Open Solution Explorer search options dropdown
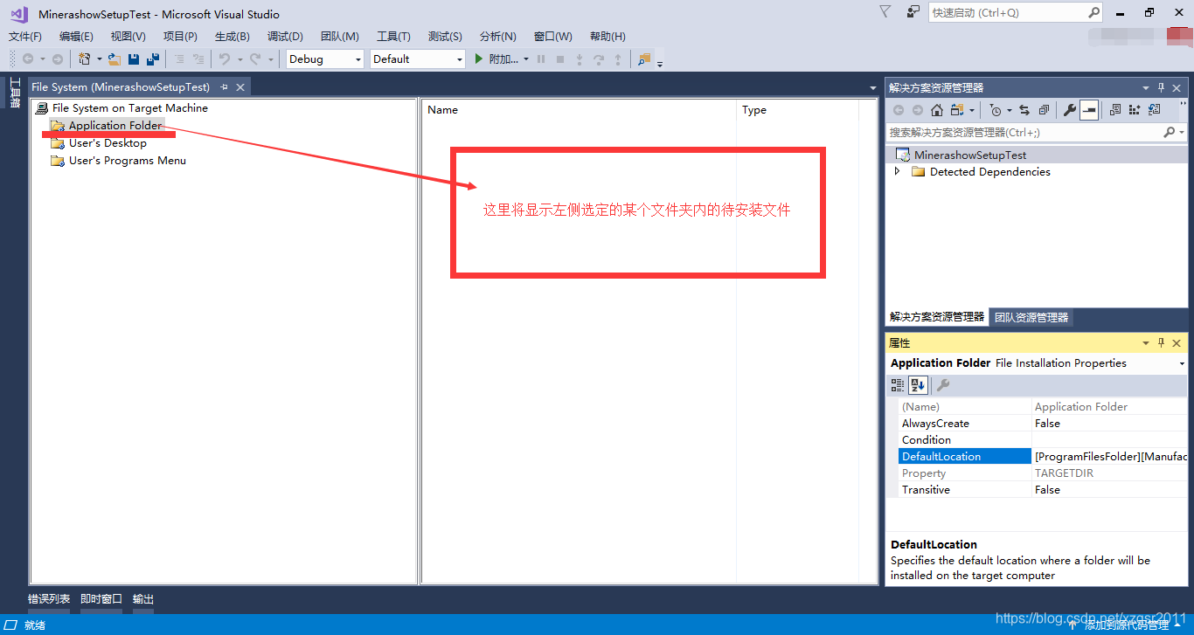The image size is (1194, 635). [x=1182, y=133]
